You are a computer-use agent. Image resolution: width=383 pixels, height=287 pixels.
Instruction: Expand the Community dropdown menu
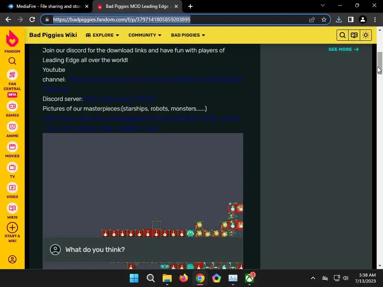145,35
